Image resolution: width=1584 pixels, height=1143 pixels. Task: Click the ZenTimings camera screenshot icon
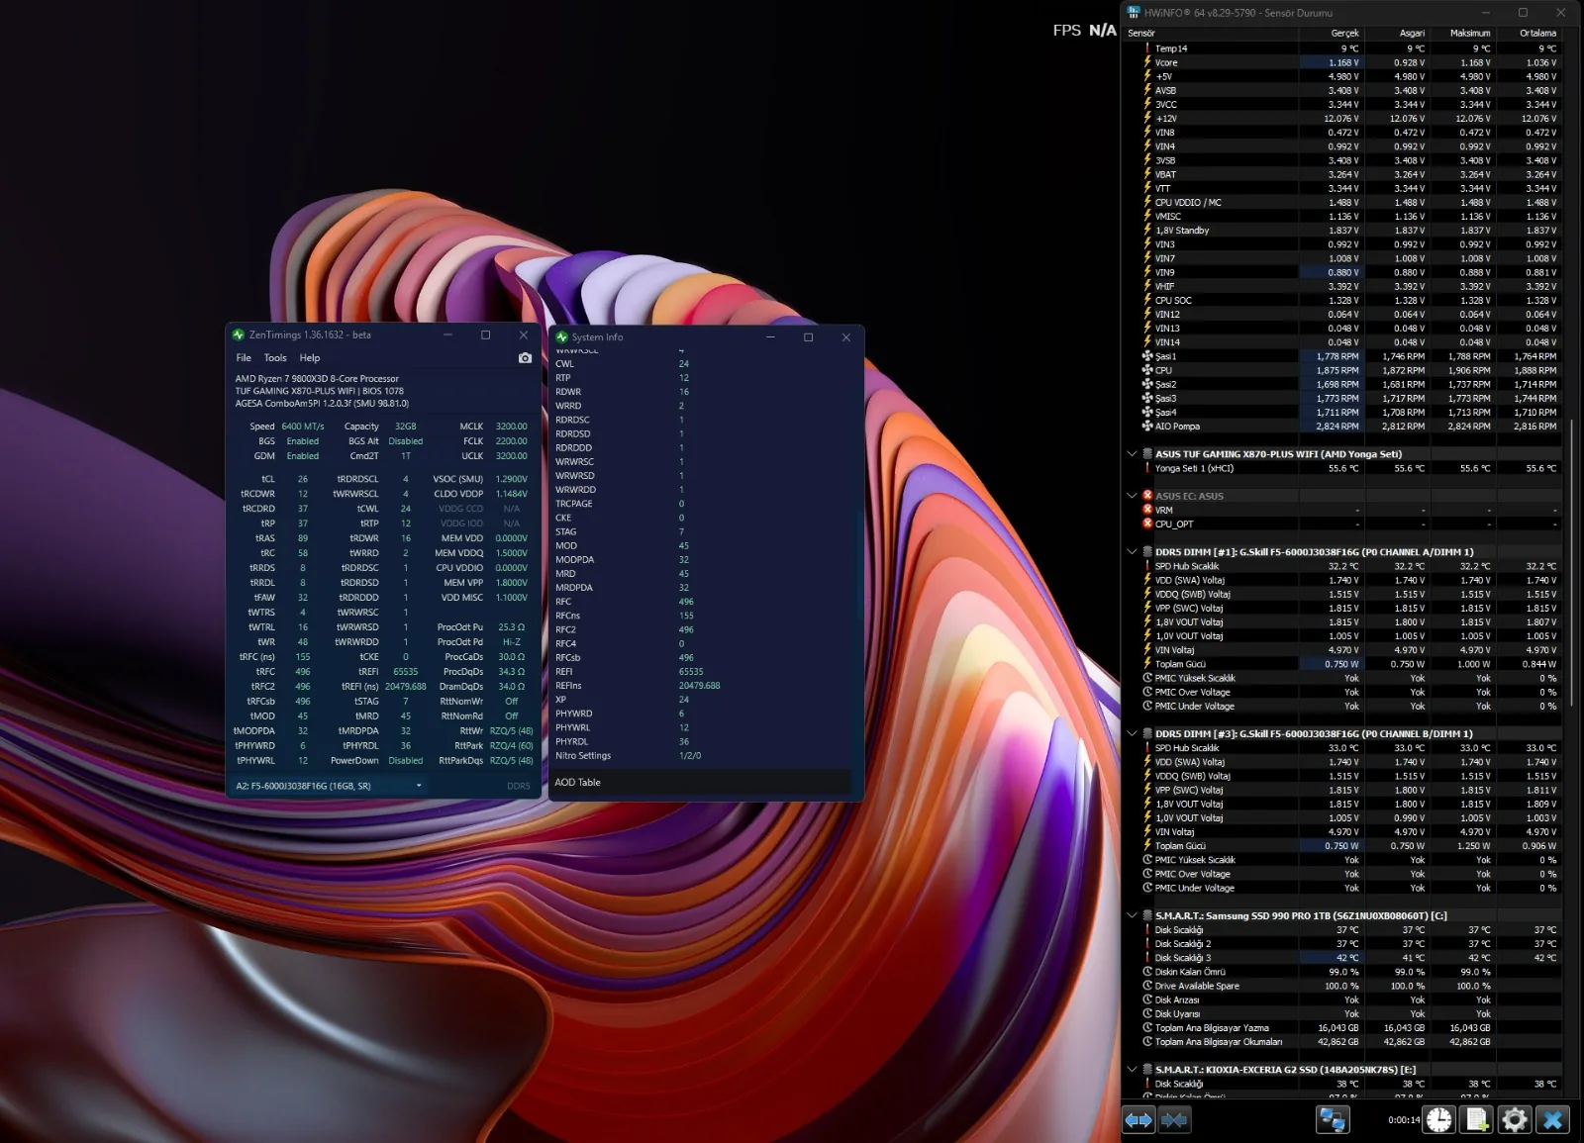pos(525,358)
